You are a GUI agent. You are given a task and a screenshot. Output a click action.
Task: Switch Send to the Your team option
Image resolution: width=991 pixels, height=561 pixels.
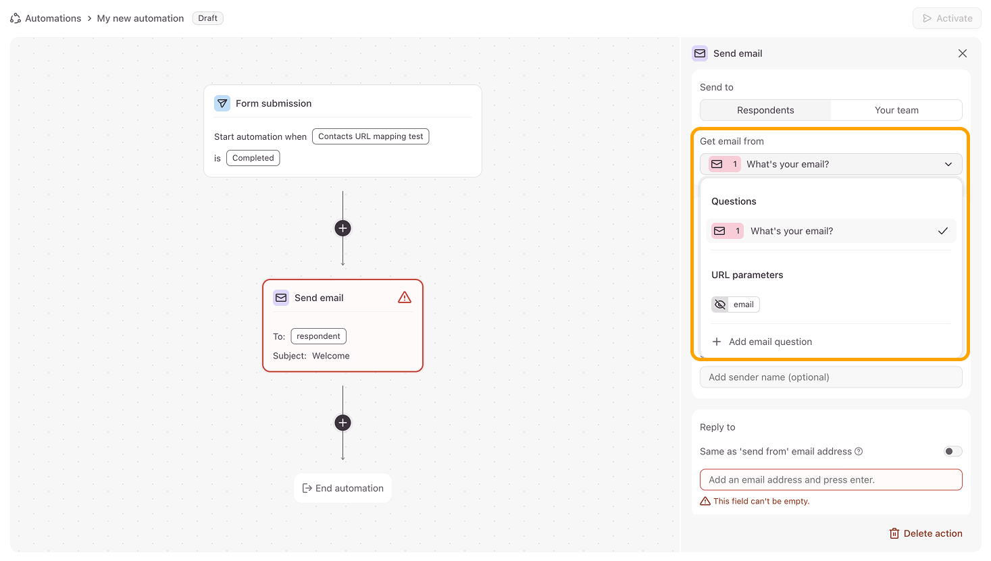point(896,110)
